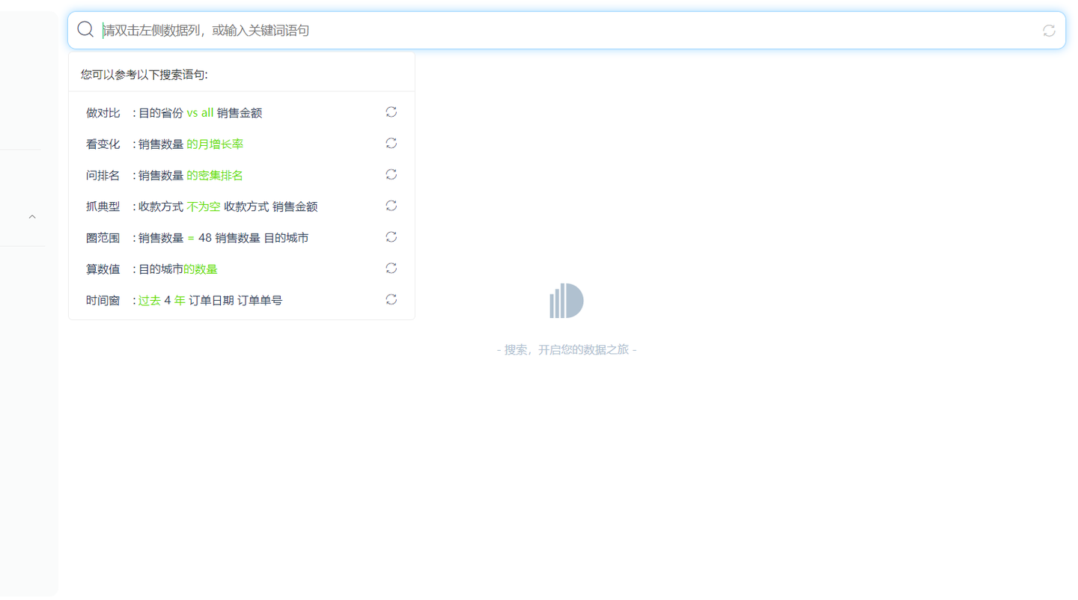Click the 搜索，开启您的数据之旅 hint text
This screenshot has height=600, width=1078.
point(567,349)
